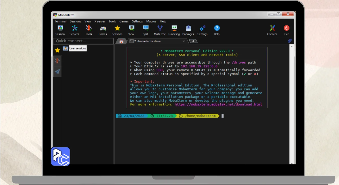Click the Packages toolbar icon
Viewport: 339px width, 185px height.
[188, 30]
